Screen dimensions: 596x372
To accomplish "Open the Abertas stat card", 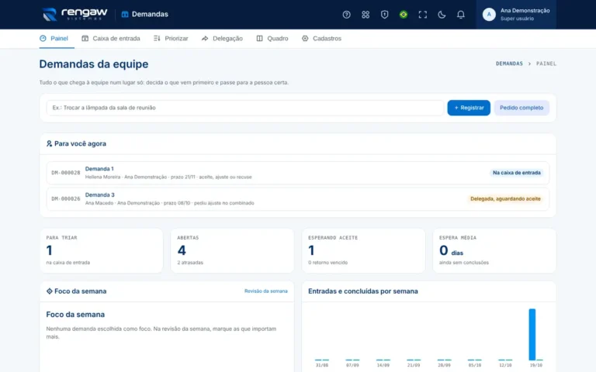I will [232, 250].
